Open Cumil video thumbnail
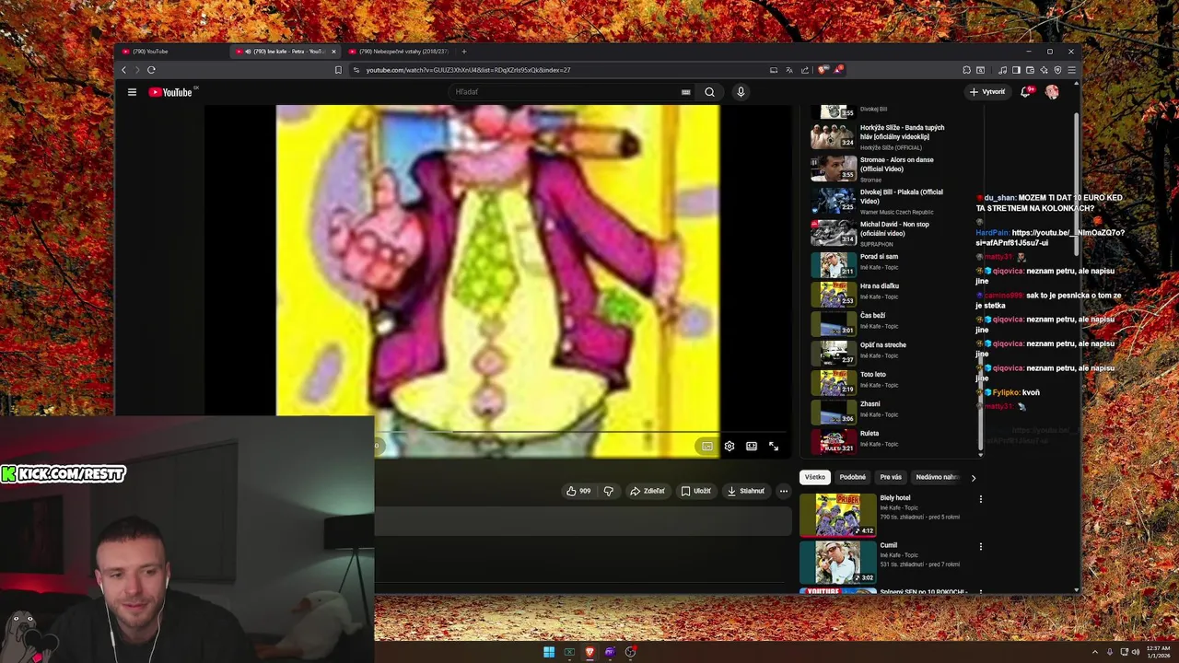Viewport: 1179px width, 663px height. point(837,562)
